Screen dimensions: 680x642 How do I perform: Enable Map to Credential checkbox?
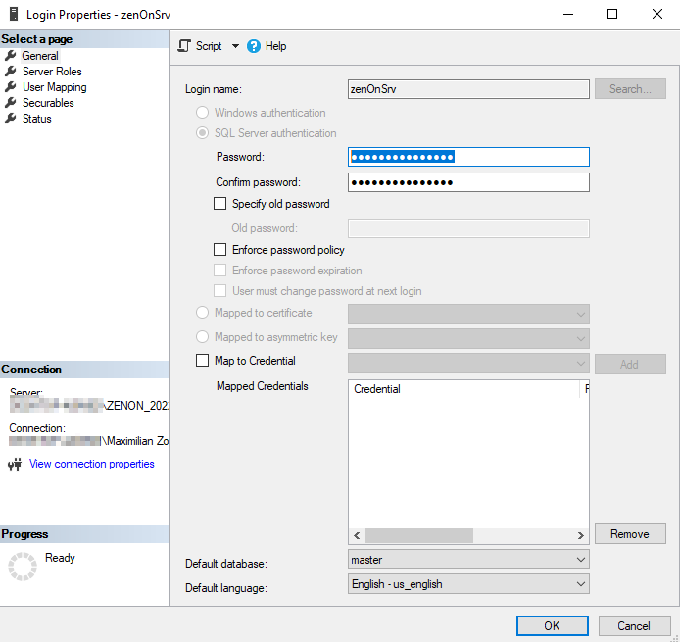click(203, 361)
